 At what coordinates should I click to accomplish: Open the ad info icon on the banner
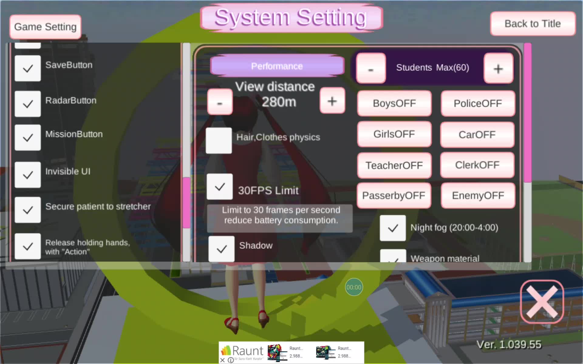pos(231,360)
